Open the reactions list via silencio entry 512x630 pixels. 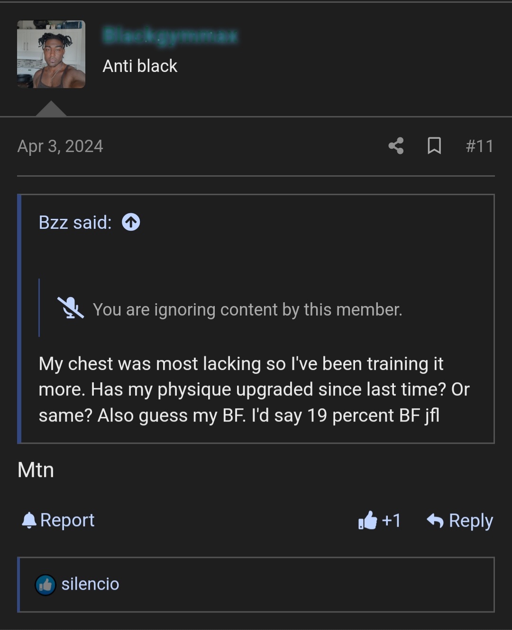click(90, 584)
